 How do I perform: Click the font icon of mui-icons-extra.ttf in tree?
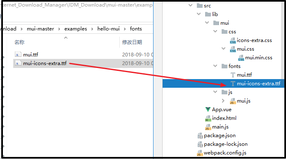pyautogui.click(x=233, y=84)
